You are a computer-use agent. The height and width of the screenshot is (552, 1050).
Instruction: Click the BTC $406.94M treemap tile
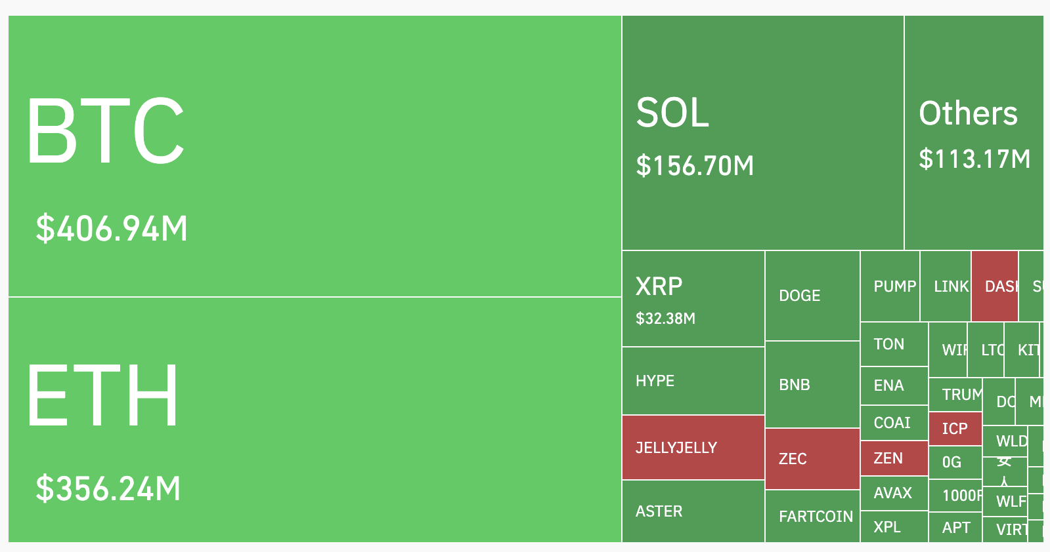coord(315,156)
